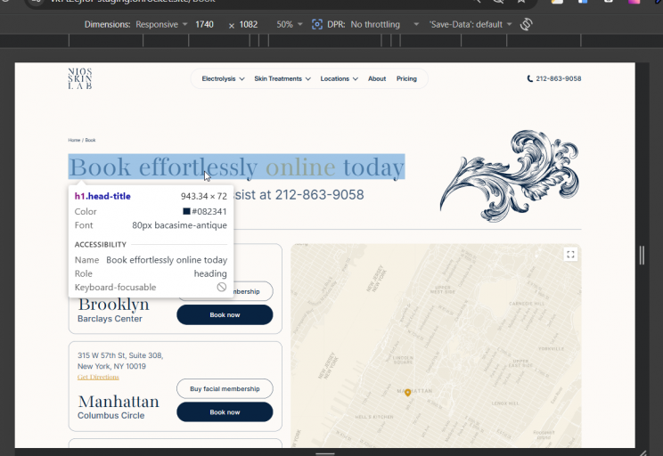Click Book now for Manhattan Columbus Circle

(x=225, y=412)
